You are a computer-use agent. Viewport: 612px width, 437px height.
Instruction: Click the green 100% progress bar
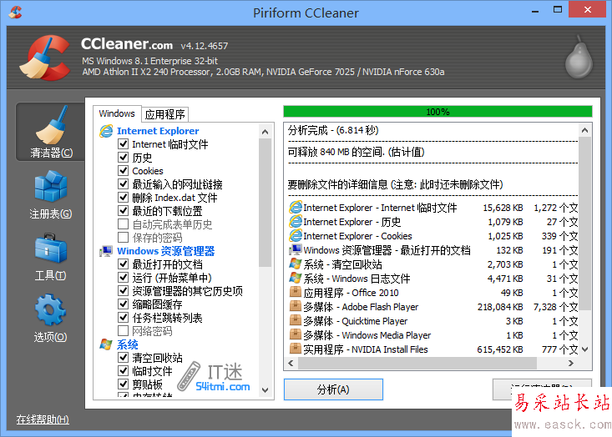coord(438,112)
